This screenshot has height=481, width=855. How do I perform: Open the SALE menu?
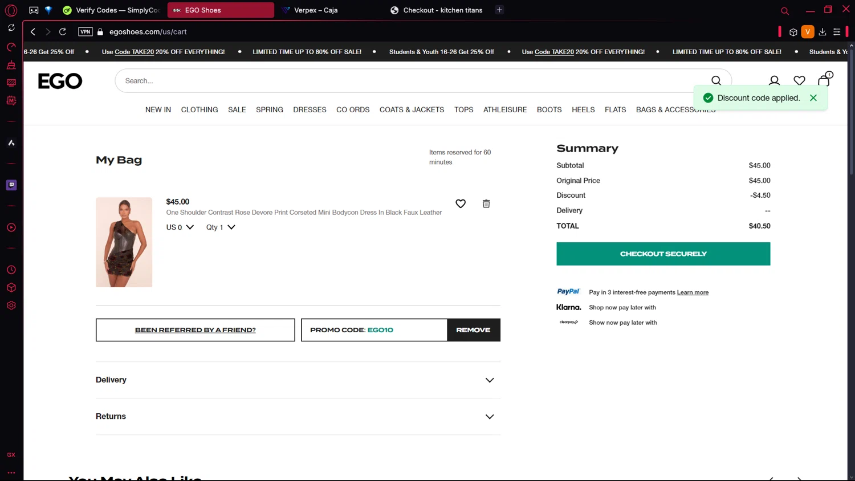click(x=237, y=110)
